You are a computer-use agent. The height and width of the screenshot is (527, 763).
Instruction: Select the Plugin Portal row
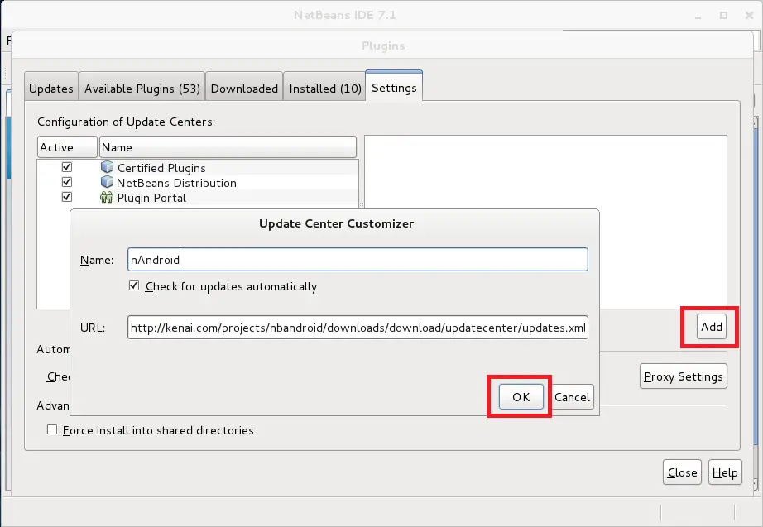point(198,198)
